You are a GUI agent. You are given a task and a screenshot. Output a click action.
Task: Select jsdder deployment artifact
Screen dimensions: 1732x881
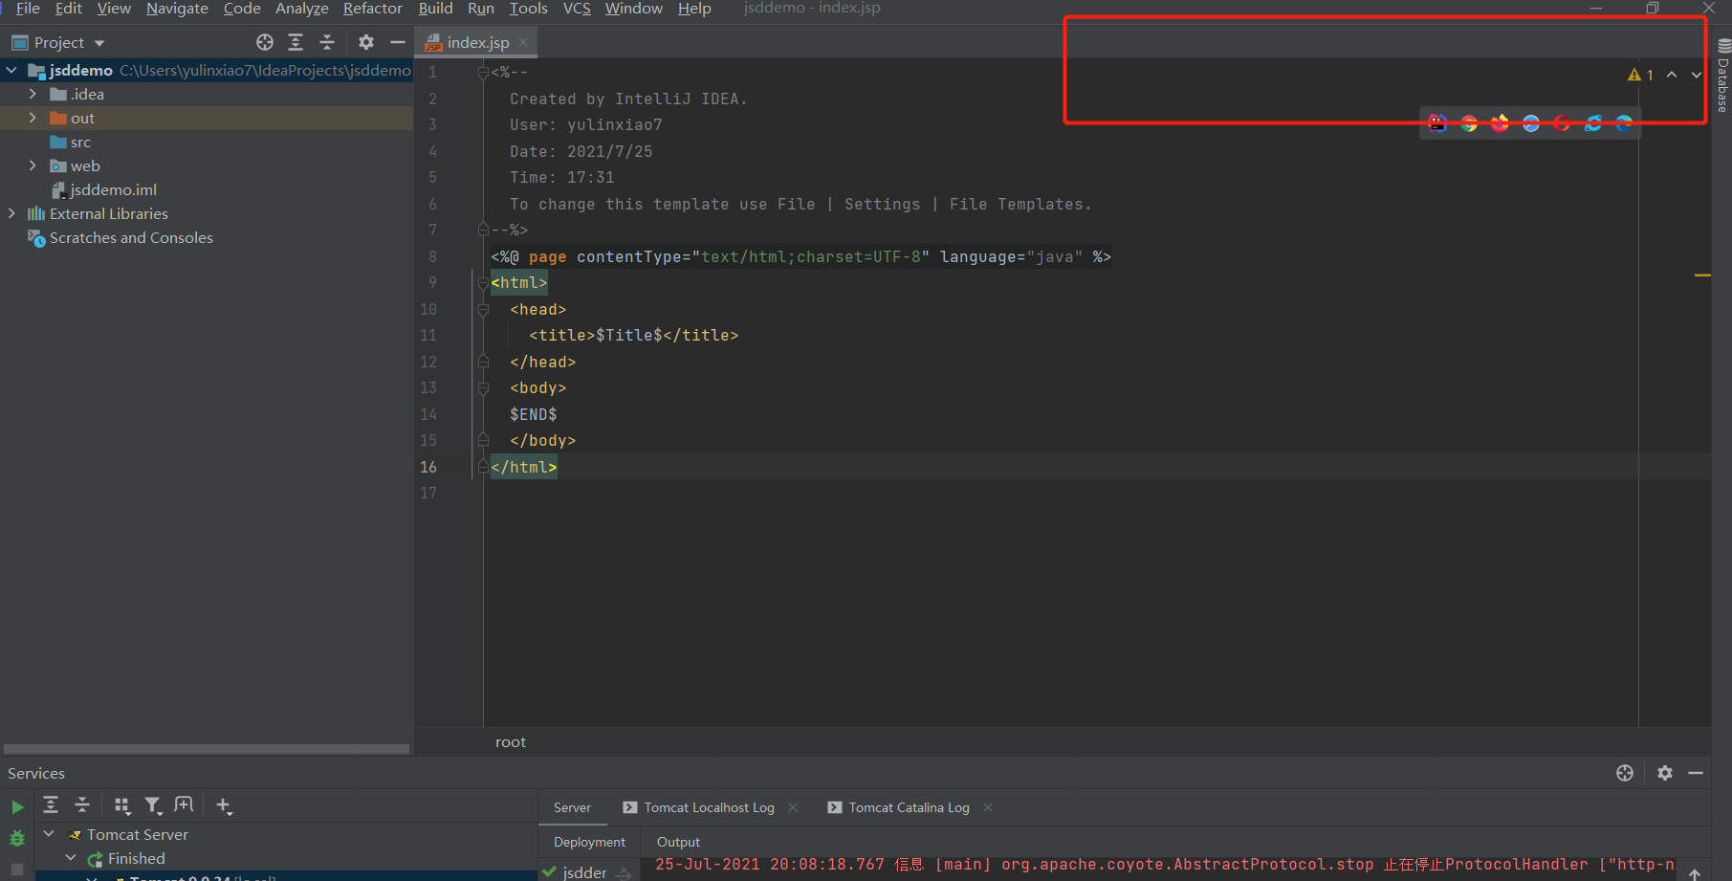coord(584,872)
